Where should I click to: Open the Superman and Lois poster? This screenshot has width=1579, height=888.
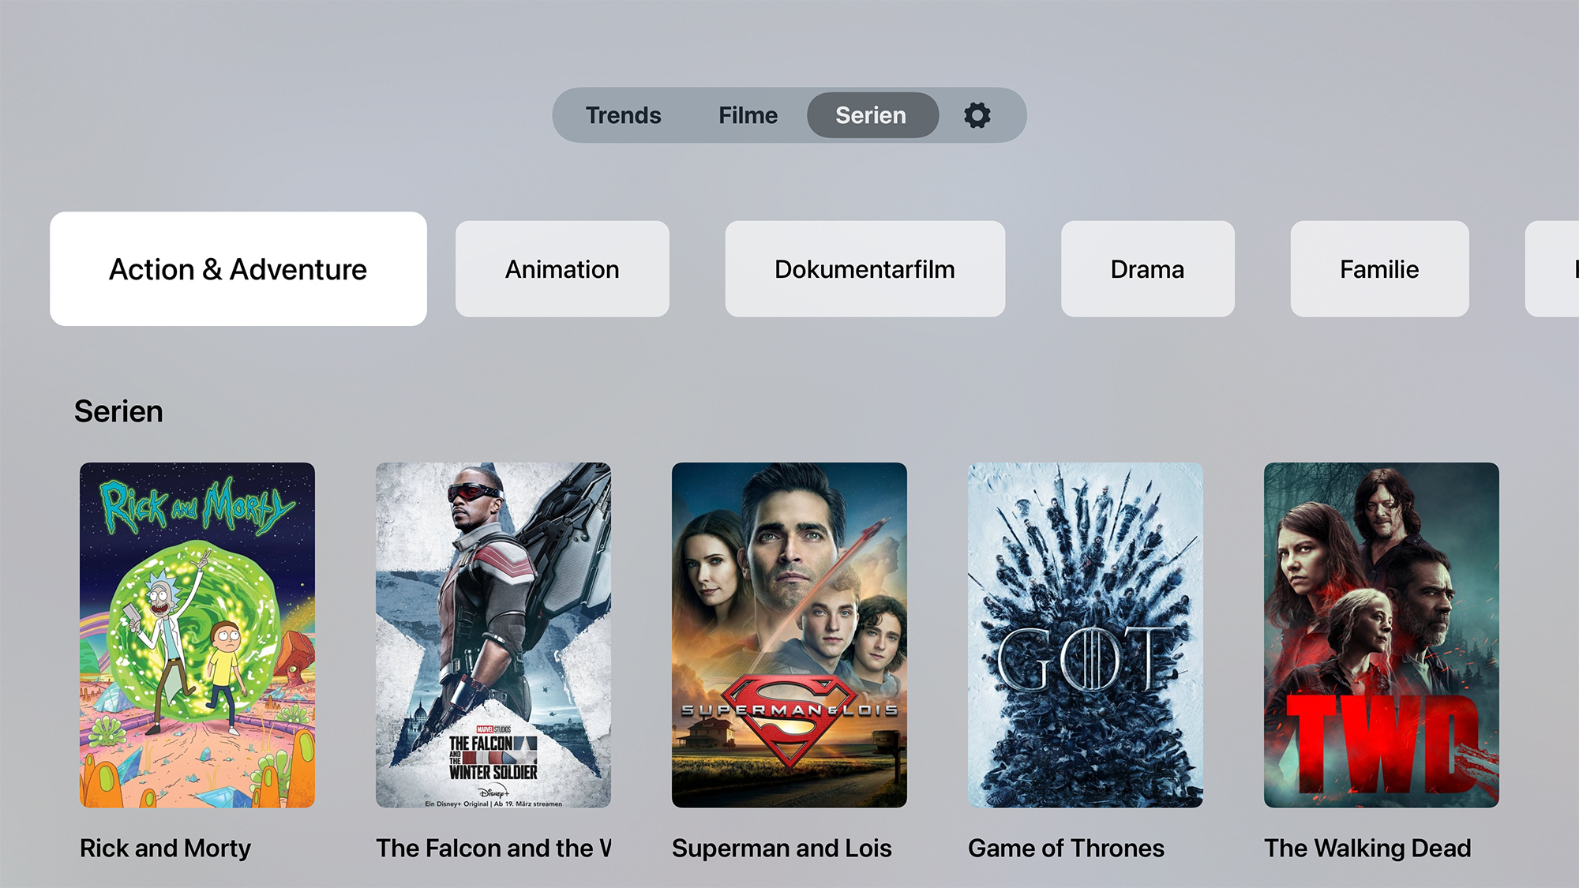[789, 635]
